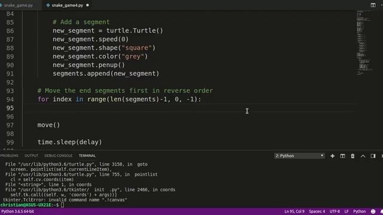Click the string "square" on line 88
The width and height of the screenshot is (383, 215).
[x=136, y=48]
